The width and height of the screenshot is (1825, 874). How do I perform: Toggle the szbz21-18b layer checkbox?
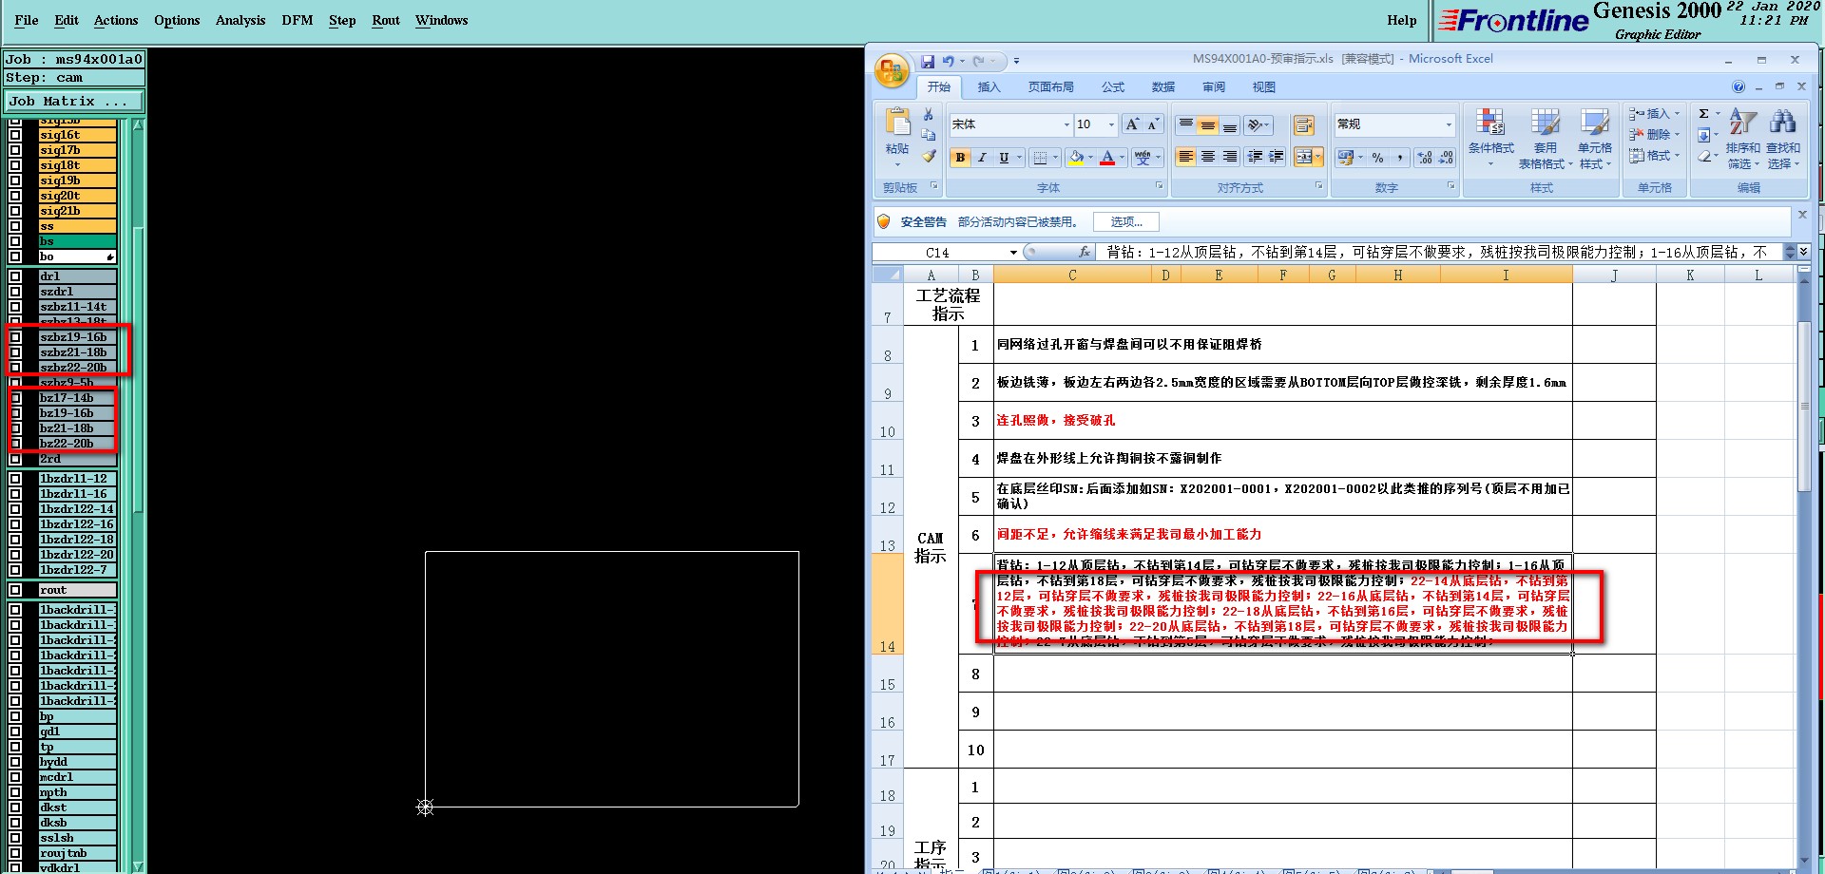[x=15, y=352]
